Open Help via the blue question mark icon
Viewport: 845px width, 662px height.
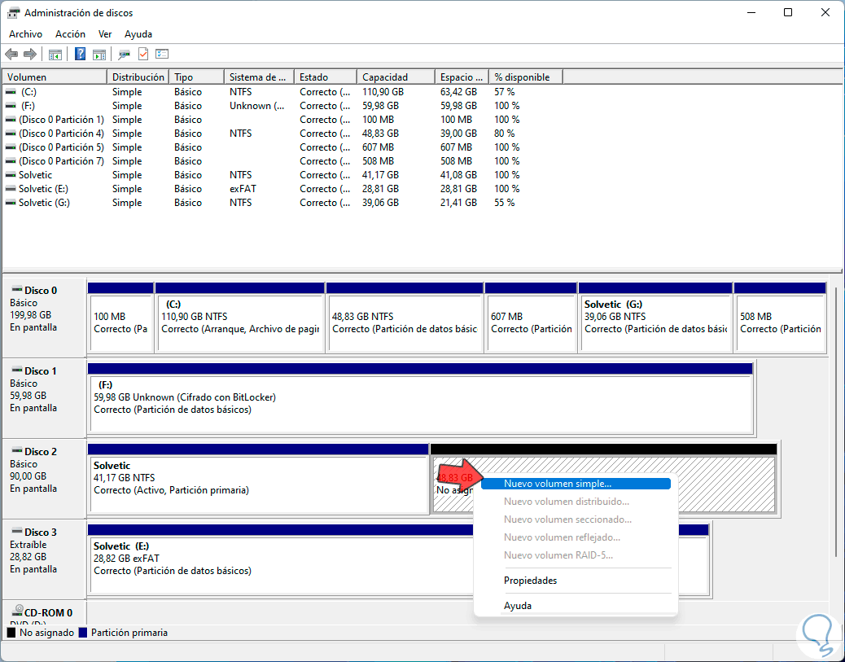tap(81, 55)
